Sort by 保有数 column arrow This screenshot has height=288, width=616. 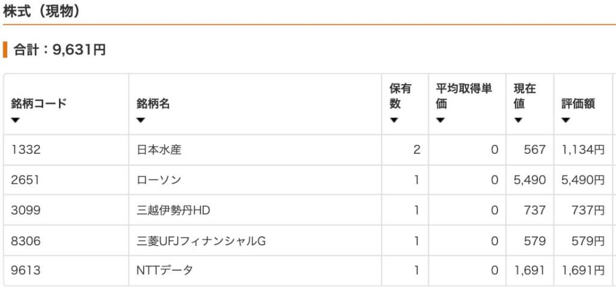pos(393,121)
